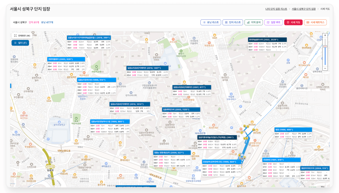Screen dimensions: 339x193
Task: Open 지역 분석 chart view
Action: point(253,22)
